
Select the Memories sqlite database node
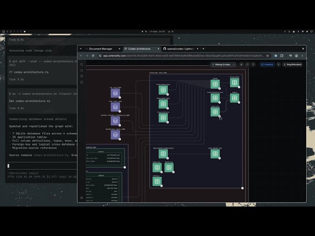pos(115,121)
